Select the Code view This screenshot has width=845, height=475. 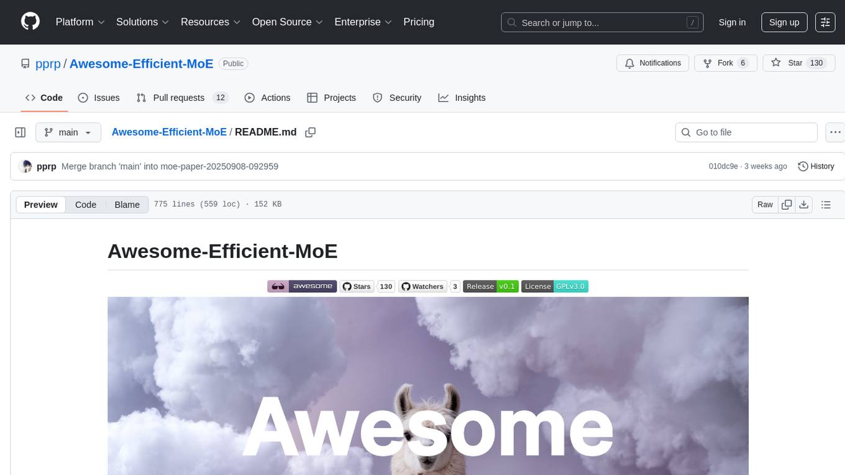(x=86, y=205)
